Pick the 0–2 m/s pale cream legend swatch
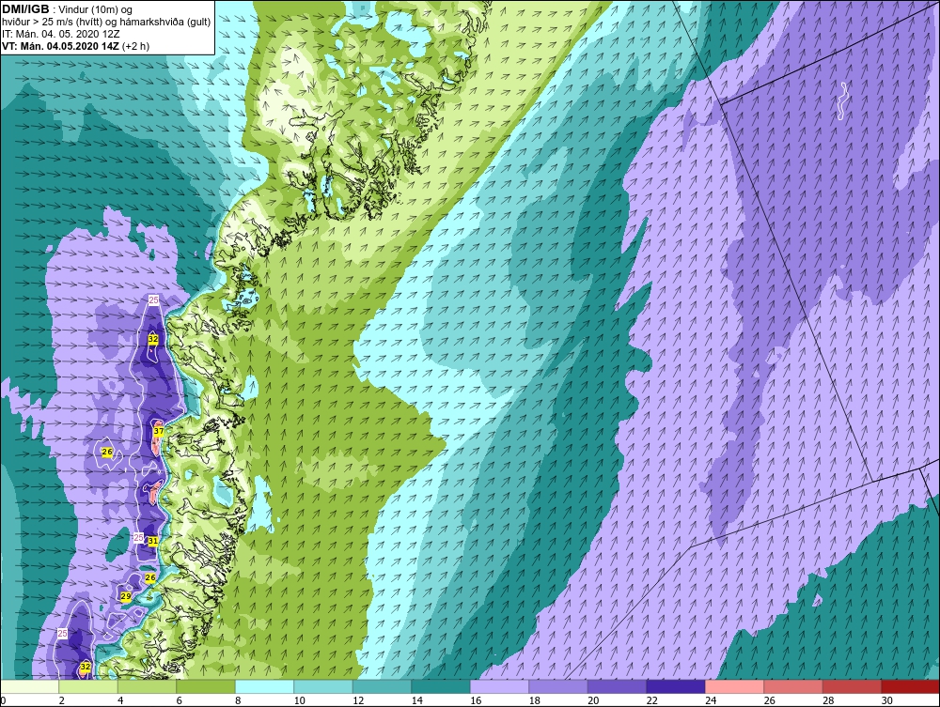Image resolution: width=940 pixels, height=707 pixels. click(x=29, y=686)
